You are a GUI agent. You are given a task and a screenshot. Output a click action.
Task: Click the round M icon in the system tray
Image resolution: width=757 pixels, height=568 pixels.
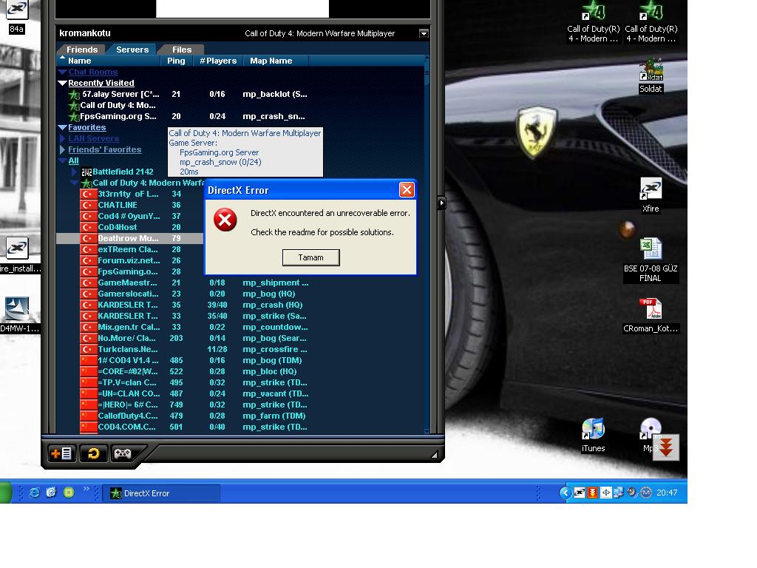[646, 493]
